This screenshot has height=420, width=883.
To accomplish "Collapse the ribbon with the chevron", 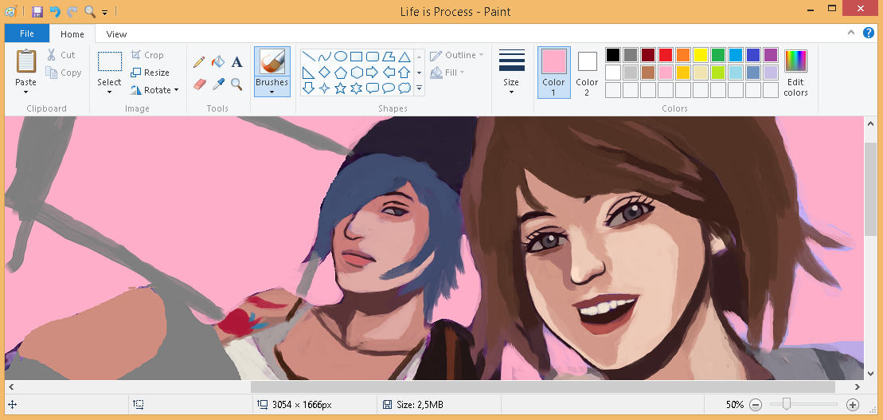I will coord(853,33).
